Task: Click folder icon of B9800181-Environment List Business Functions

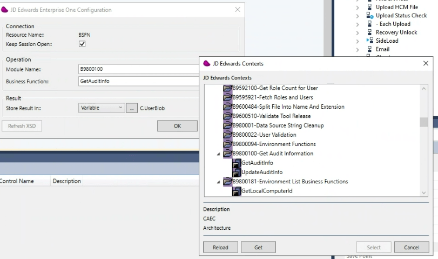Action: tap(228, 182)
